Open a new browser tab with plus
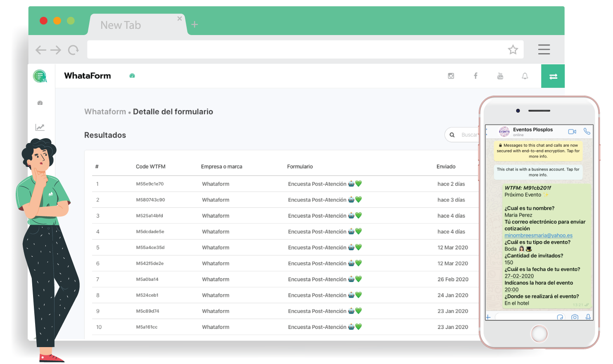This screenshot has height=364, width=613. pos(195,25)
